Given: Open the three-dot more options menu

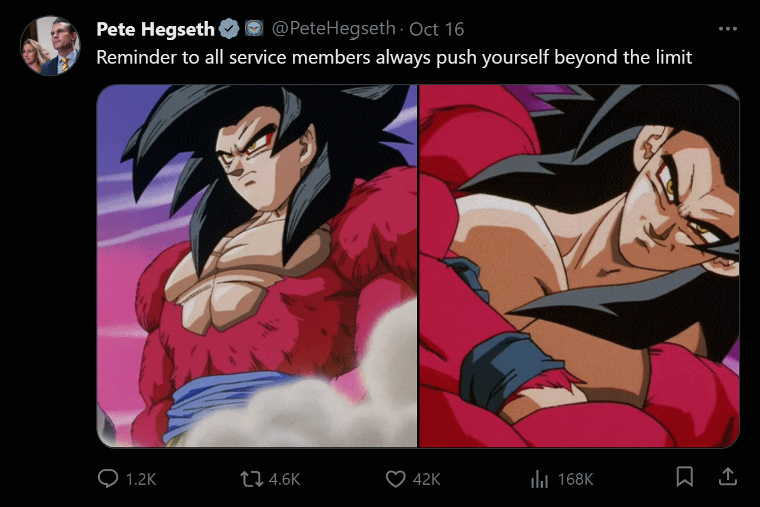Looking at the screenshot, I should tap(728, 29).
